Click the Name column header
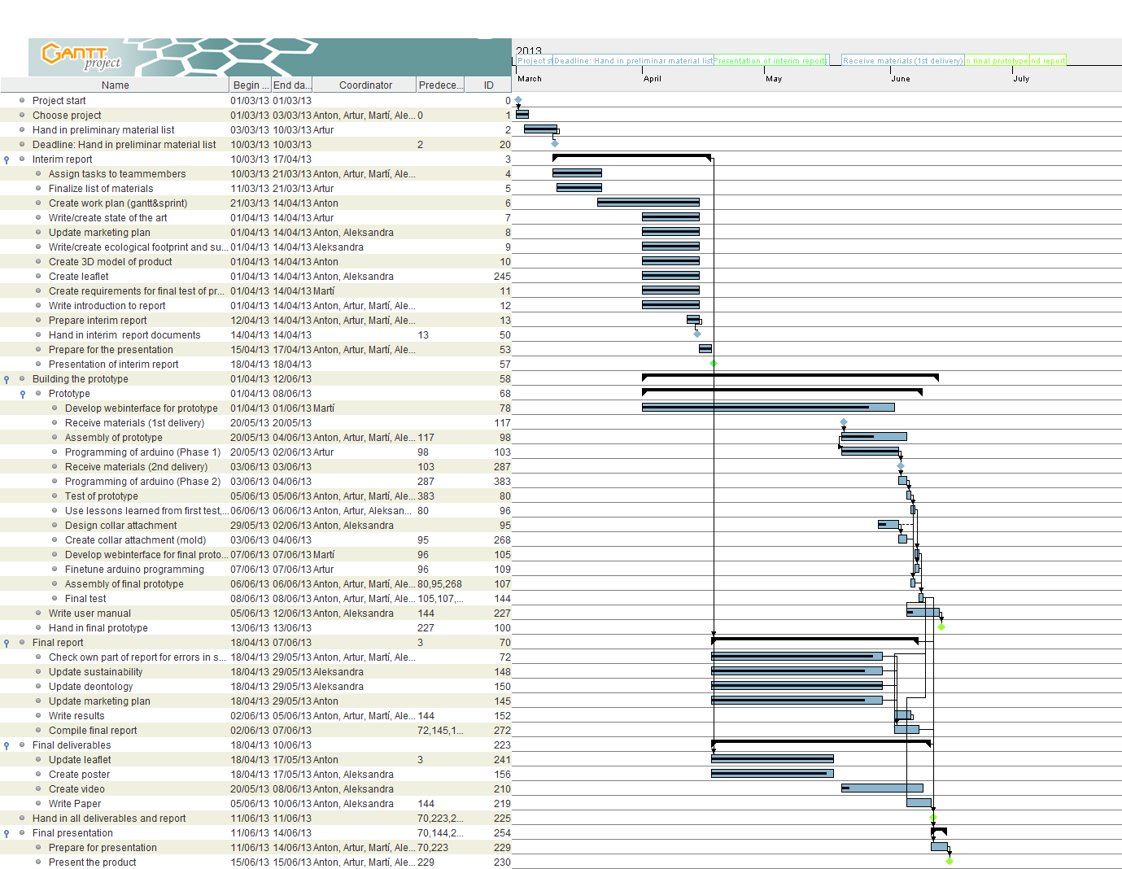Screen dimensions: 1122x869 coord(115,85)
